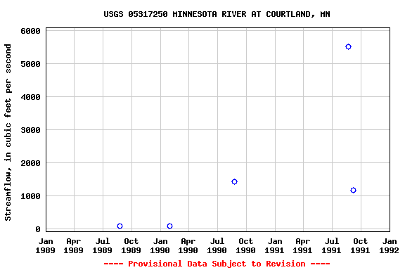Click the 1990 data point near 1400
Screen dimensions: 405x270
[234, 182]
